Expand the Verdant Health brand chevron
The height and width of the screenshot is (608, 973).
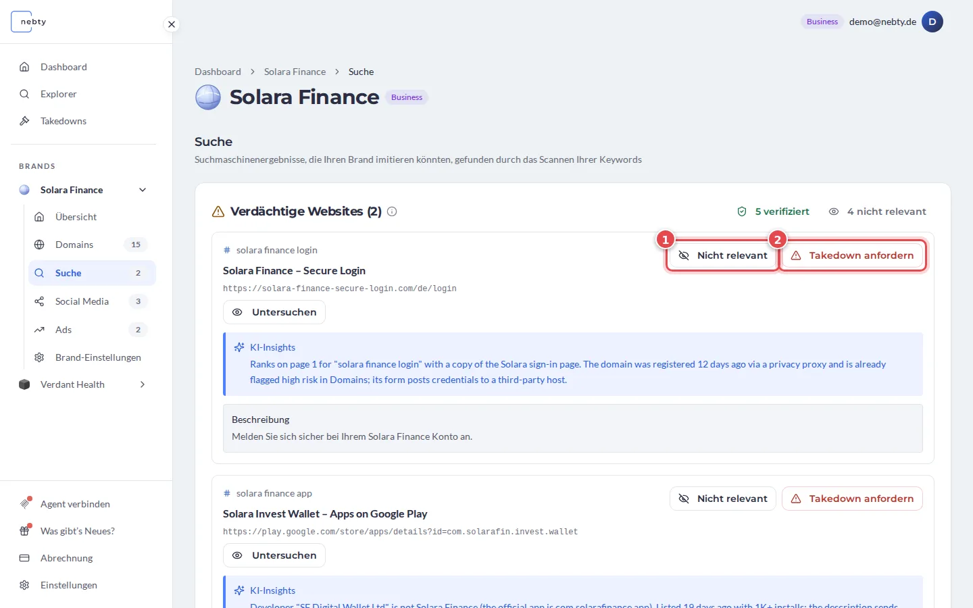143,384
